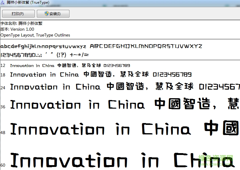The height and width of the screenshot is (170, 240).
Task: Click the uppercase alphabet sample ABCDEFGHIJKLMNOPQRSTUVWXYZ
Action: (146, 46)
